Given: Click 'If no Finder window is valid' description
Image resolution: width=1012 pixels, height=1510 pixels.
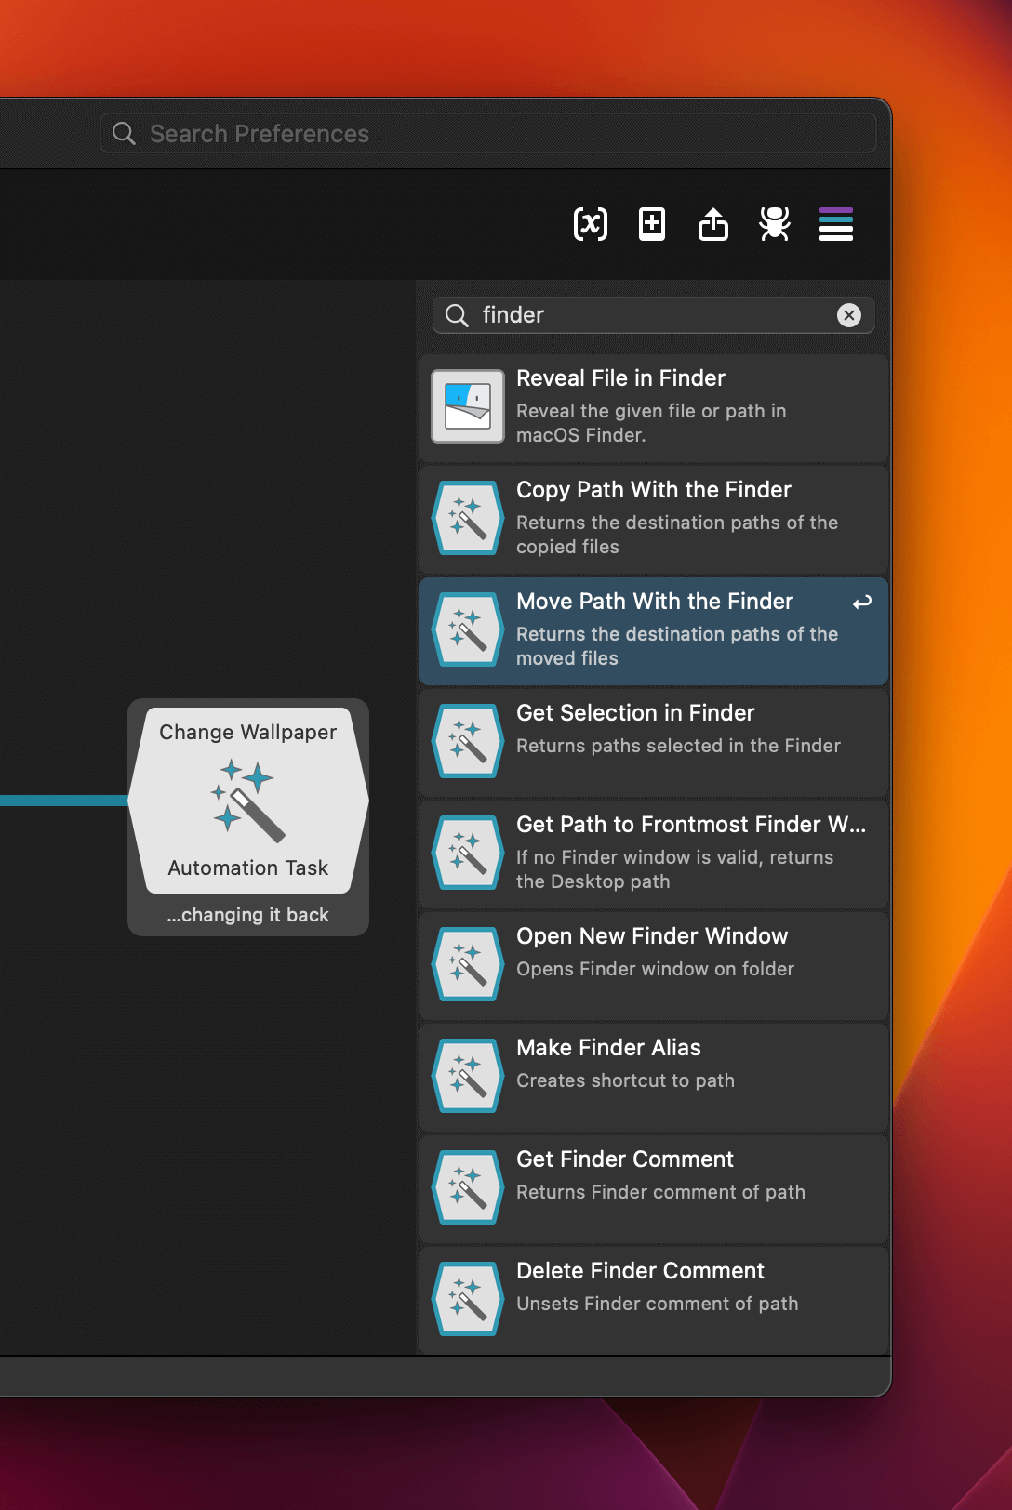Looking at the screenshot, I should click(674, 869).
